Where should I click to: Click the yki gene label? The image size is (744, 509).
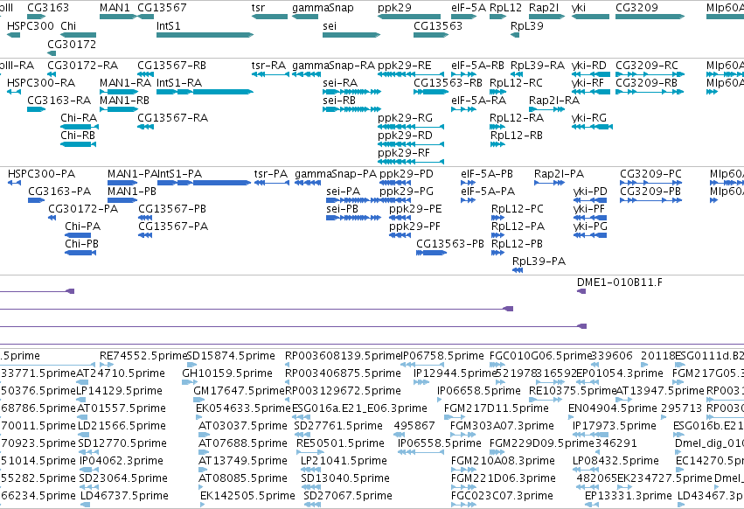[x=579, y=8]
